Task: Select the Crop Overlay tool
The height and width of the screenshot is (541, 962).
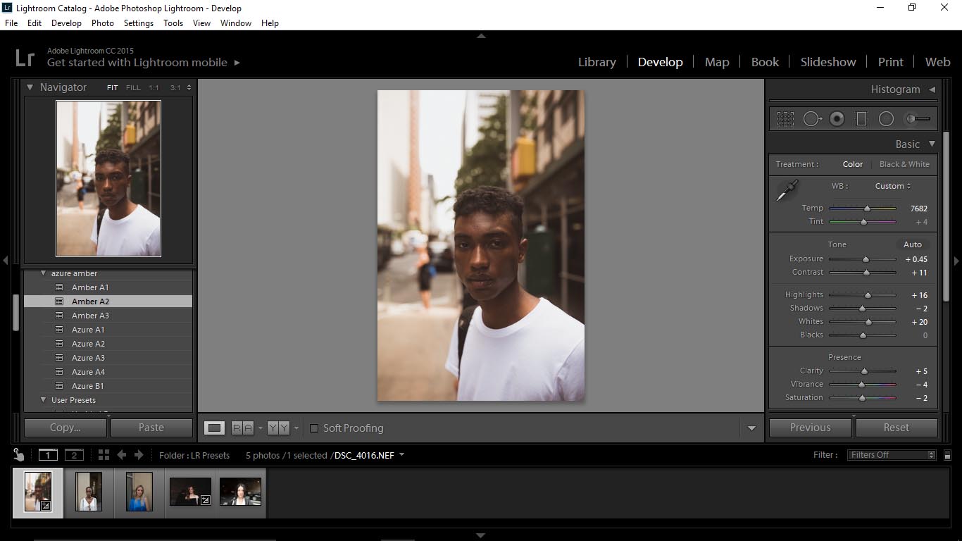Action: [x=785, y=119]
